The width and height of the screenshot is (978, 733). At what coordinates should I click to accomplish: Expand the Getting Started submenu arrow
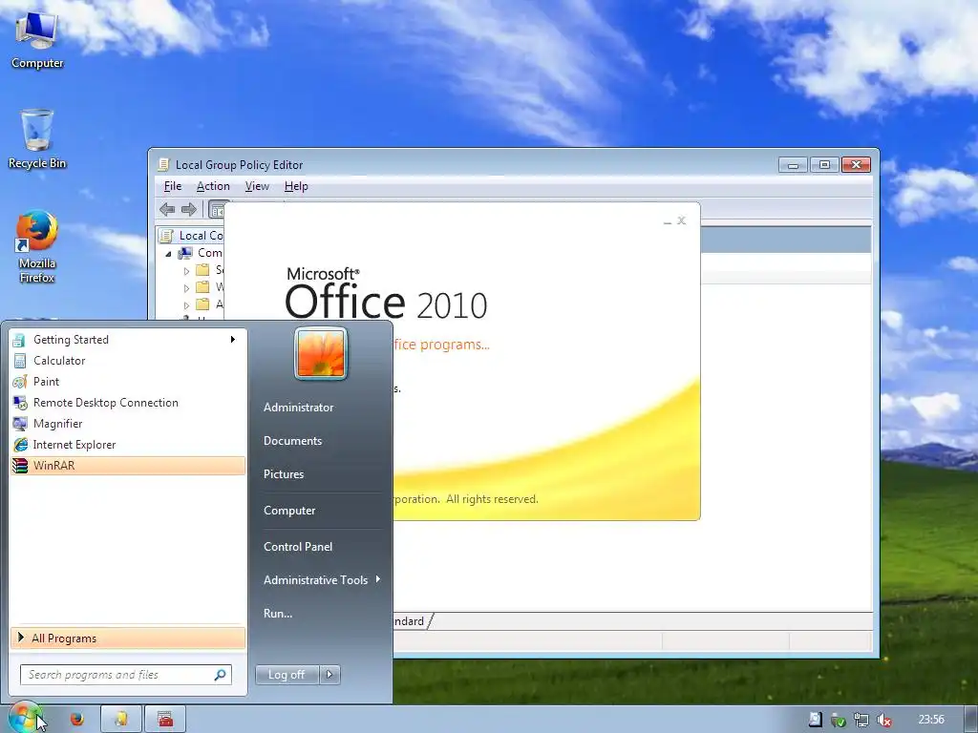(233, 340)
